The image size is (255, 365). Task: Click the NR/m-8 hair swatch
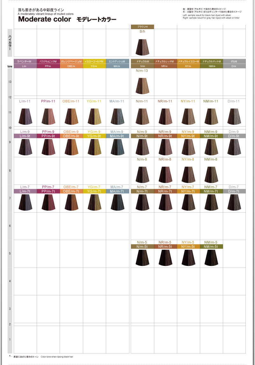point(165,175)
